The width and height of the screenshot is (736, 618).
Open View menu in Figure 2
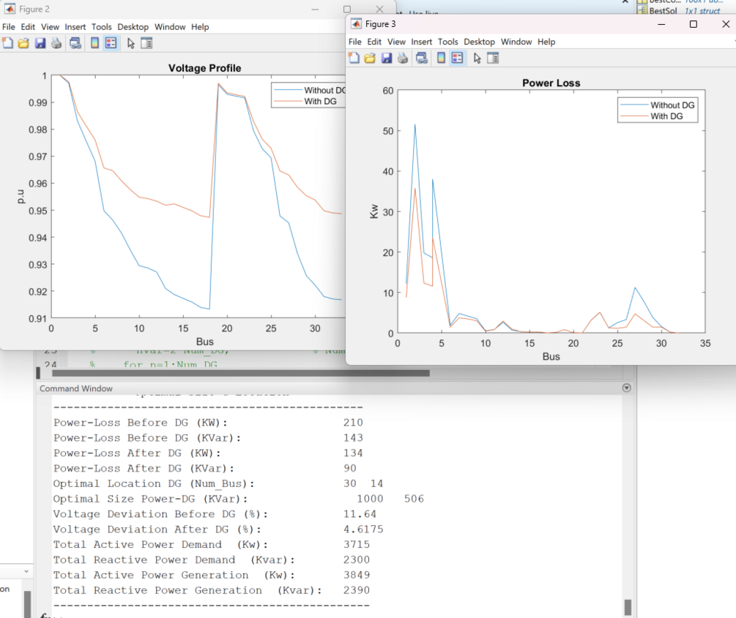coord(50,27)
